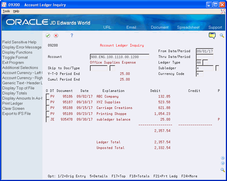Click the green checkmark OK icon

(x=48, y=35)
